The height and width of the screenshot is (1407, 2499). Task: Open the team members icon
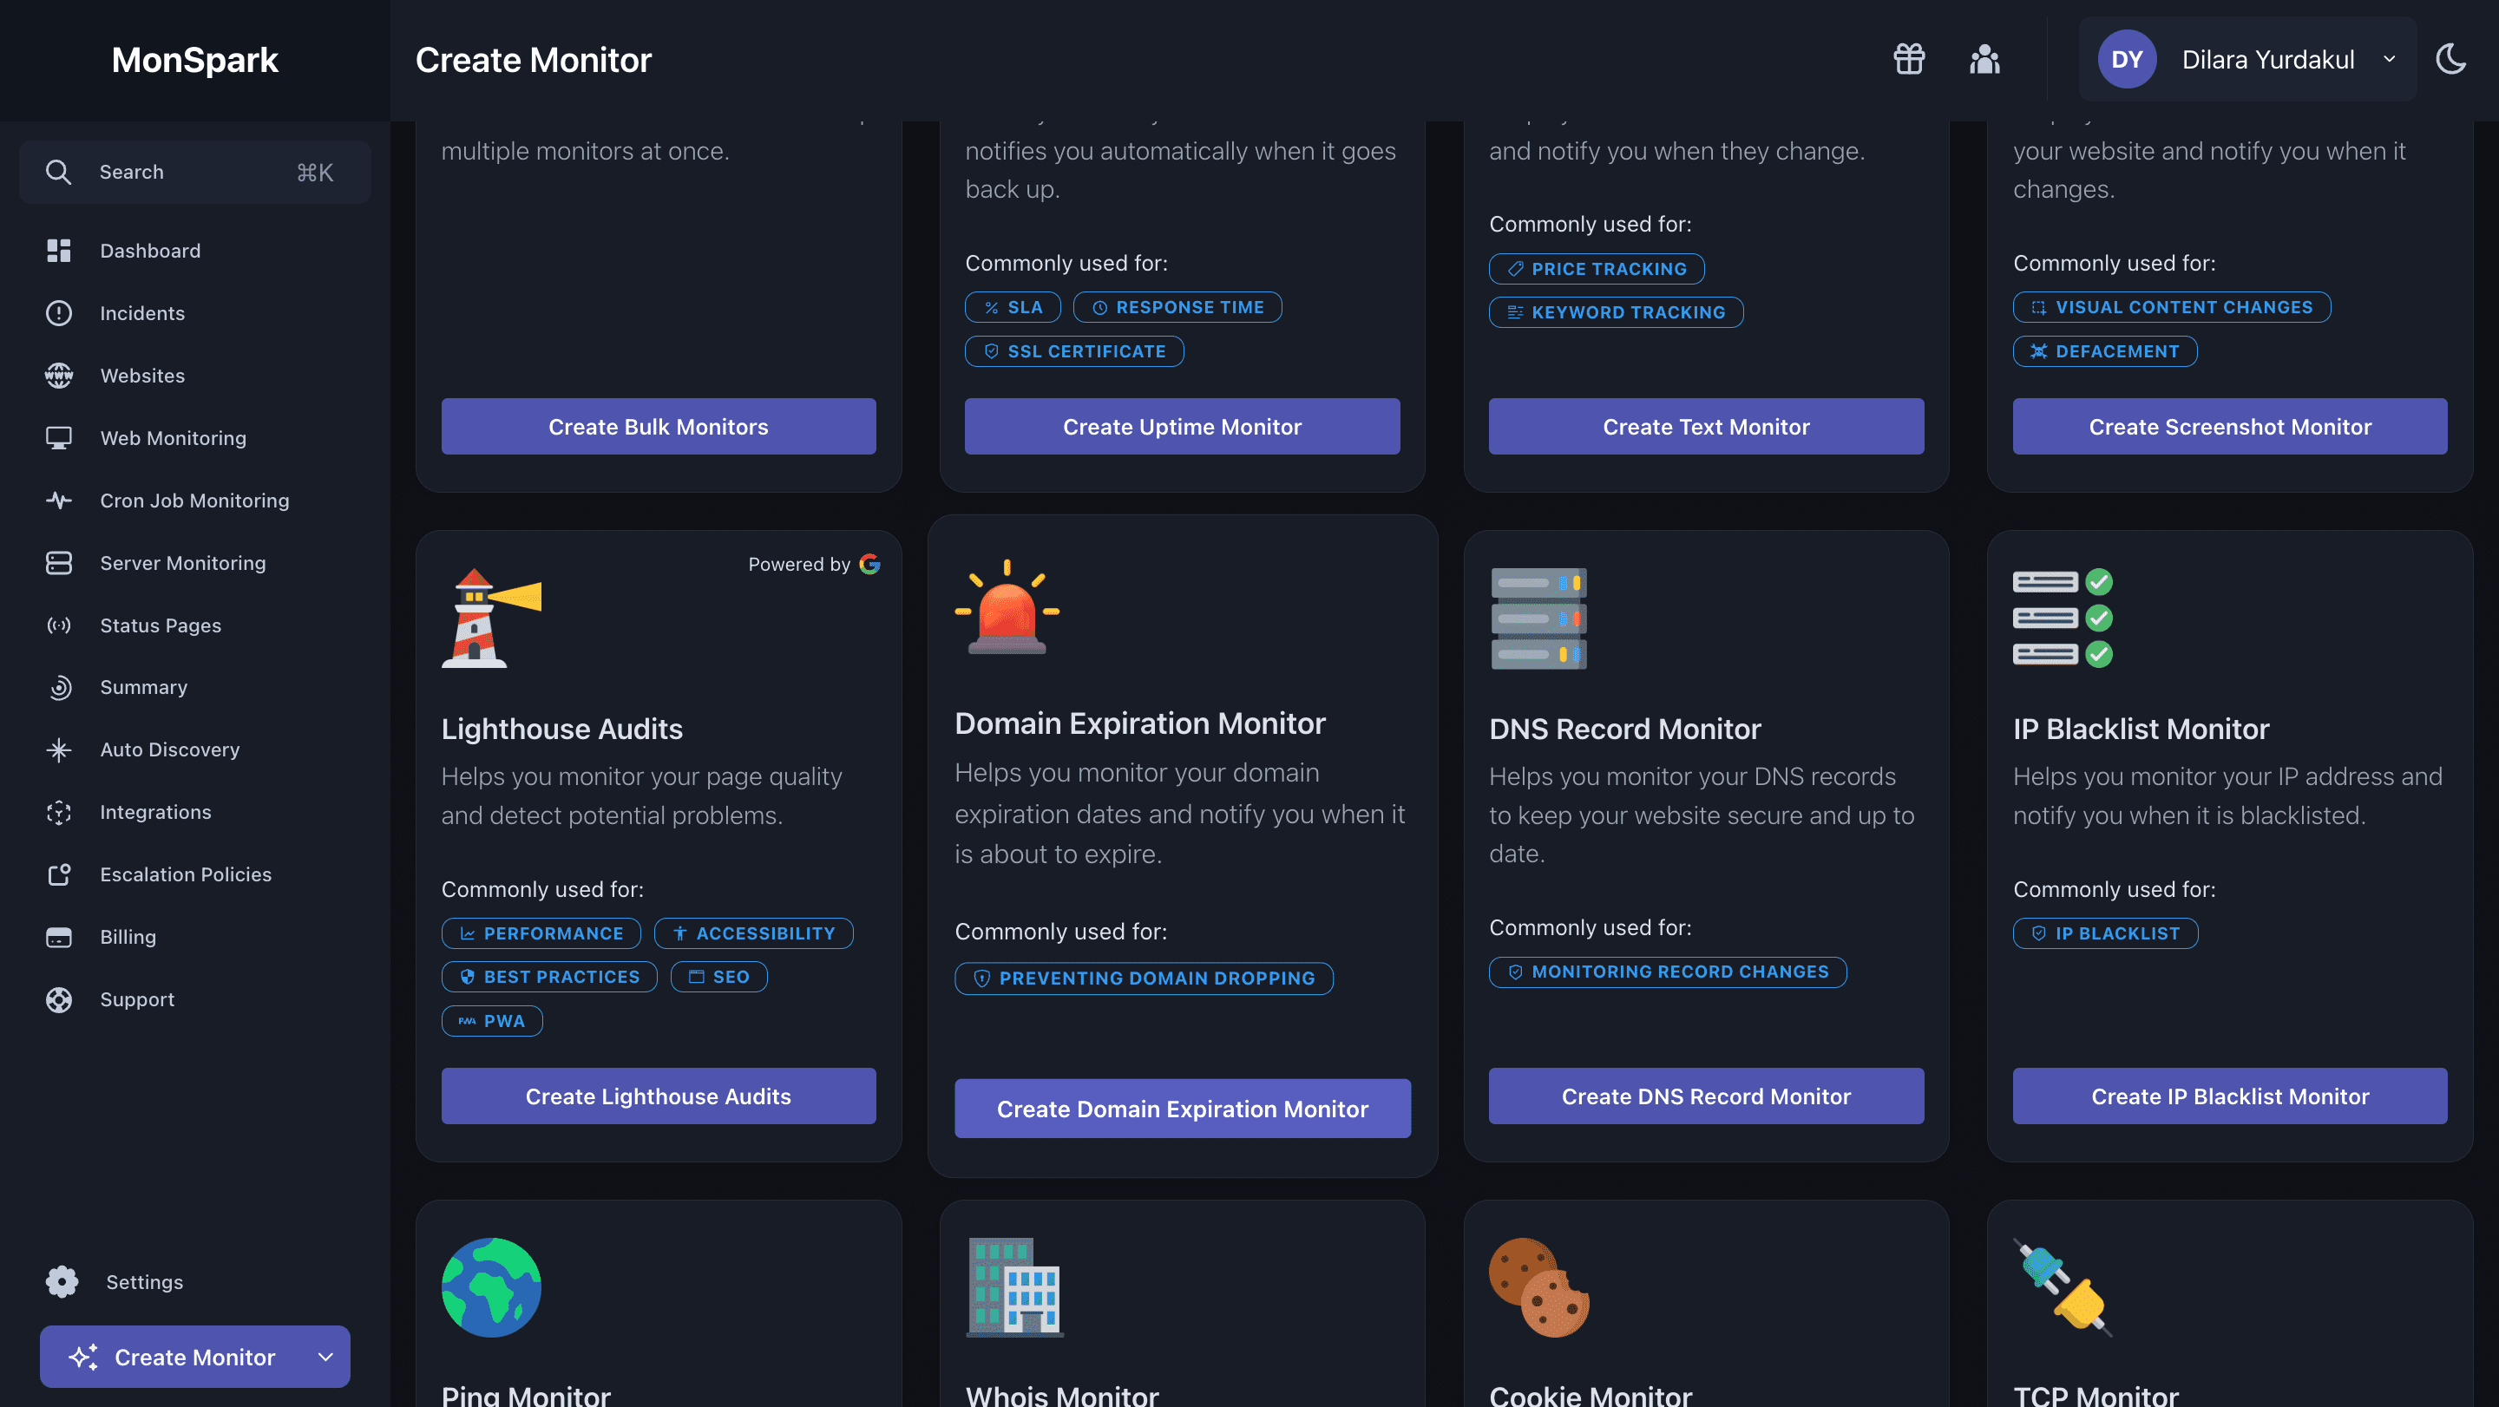pos(1984,59)
